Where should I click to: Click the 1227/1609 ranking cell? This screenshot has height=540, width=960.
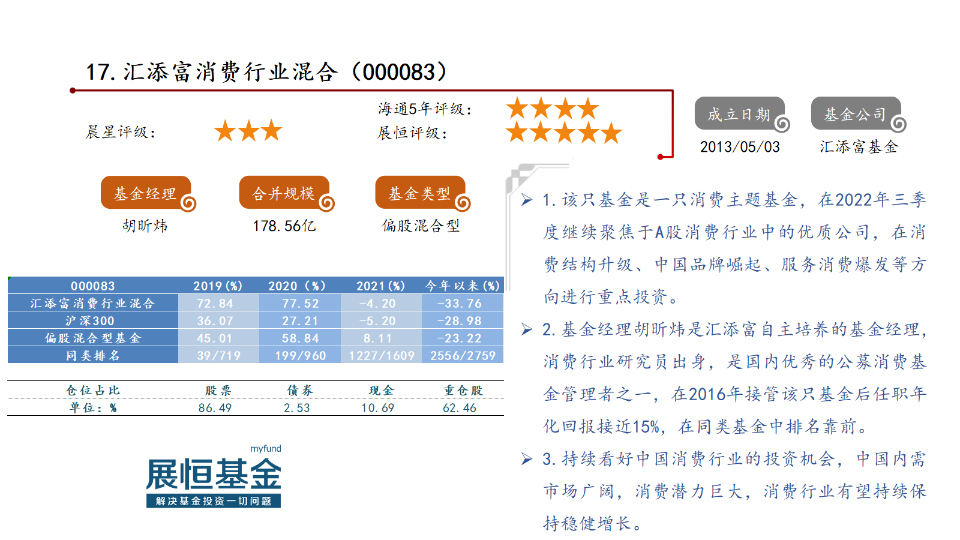click(x=382, y=355)
